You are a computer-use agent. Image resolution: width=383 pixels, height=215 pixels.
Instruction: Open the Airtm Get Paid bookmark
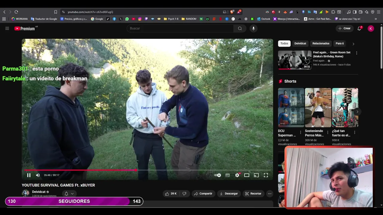click(317, 19)
